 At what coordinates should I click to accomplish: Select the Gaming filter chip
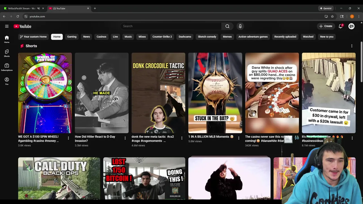(x=72, y=37)
